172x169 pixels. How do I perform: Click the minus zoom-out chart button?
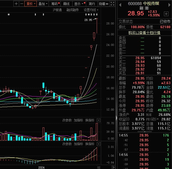click(22, 4)
